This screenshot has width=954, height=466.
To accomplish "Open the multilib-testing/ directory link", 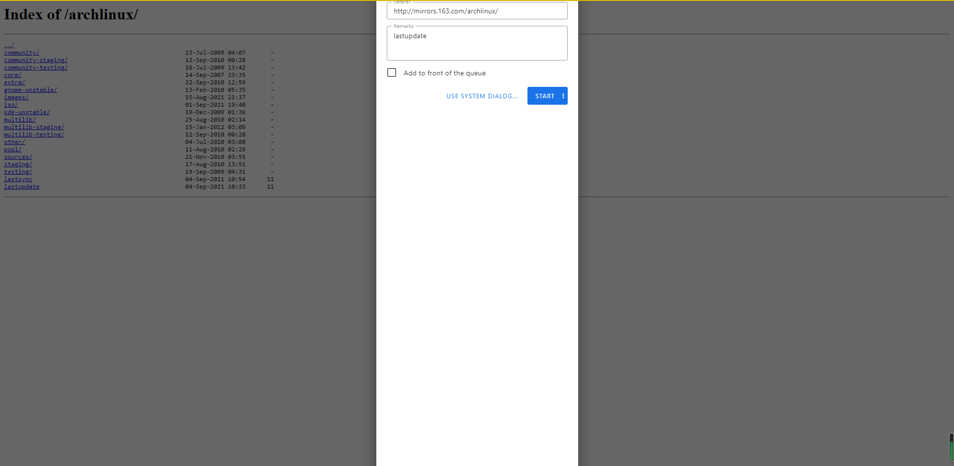I will tap(34, 134).
